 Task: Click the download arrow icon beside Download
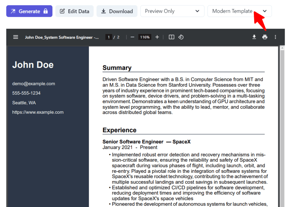tap(104, 11)
